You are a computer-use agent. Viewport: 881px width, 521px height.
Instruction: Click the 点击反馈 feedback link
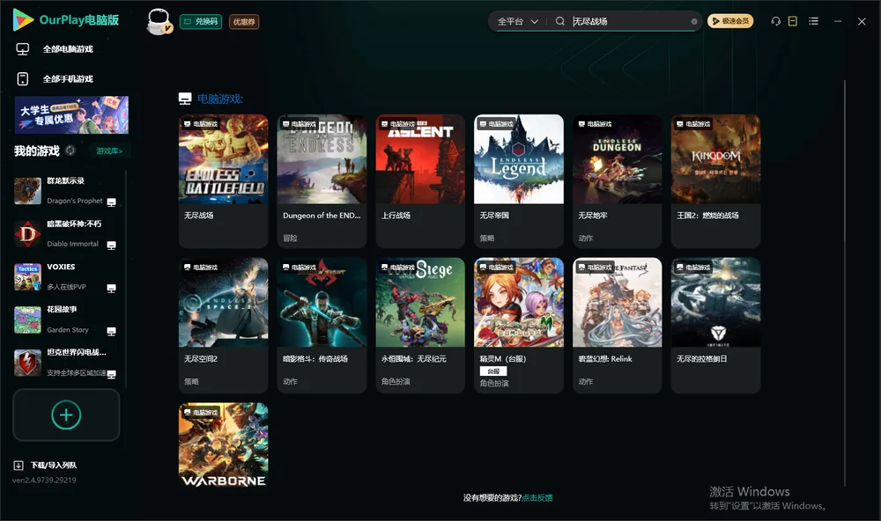[x=537, y=498]
